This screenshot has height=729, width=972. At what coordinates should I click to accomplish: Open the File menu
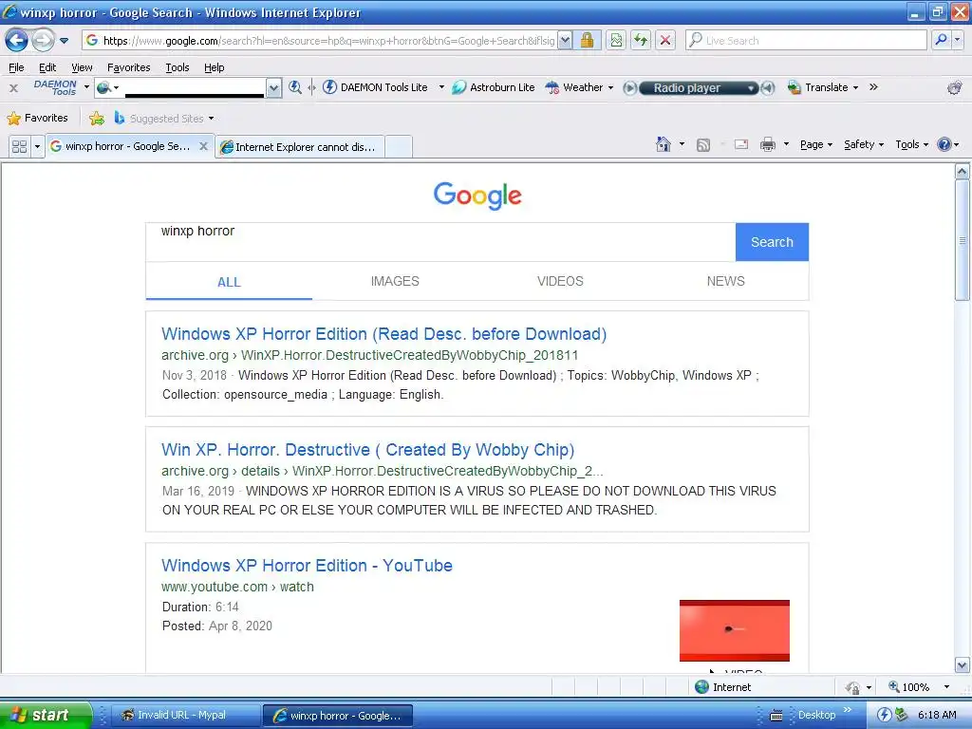(x=16, y=67)
